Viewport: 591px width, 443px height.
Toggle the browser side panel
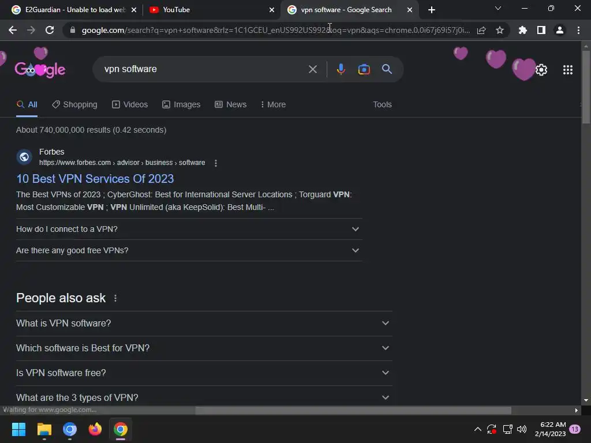(541, 30)
